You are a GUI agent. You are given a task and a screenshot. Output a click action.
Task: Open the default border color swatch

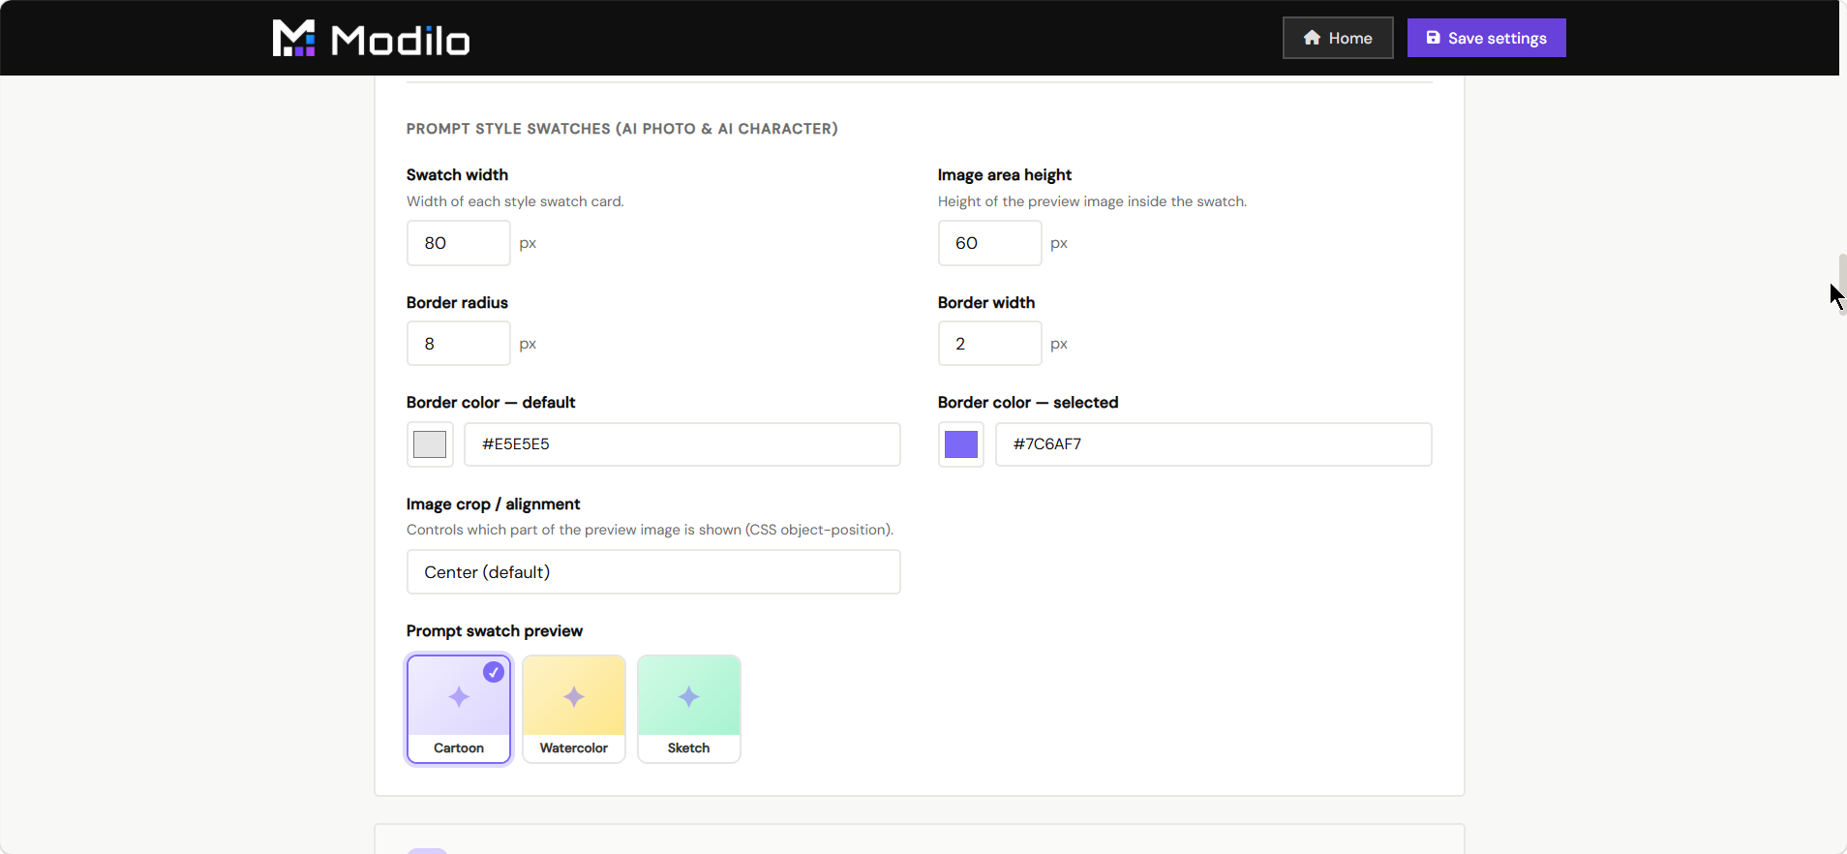430,444
